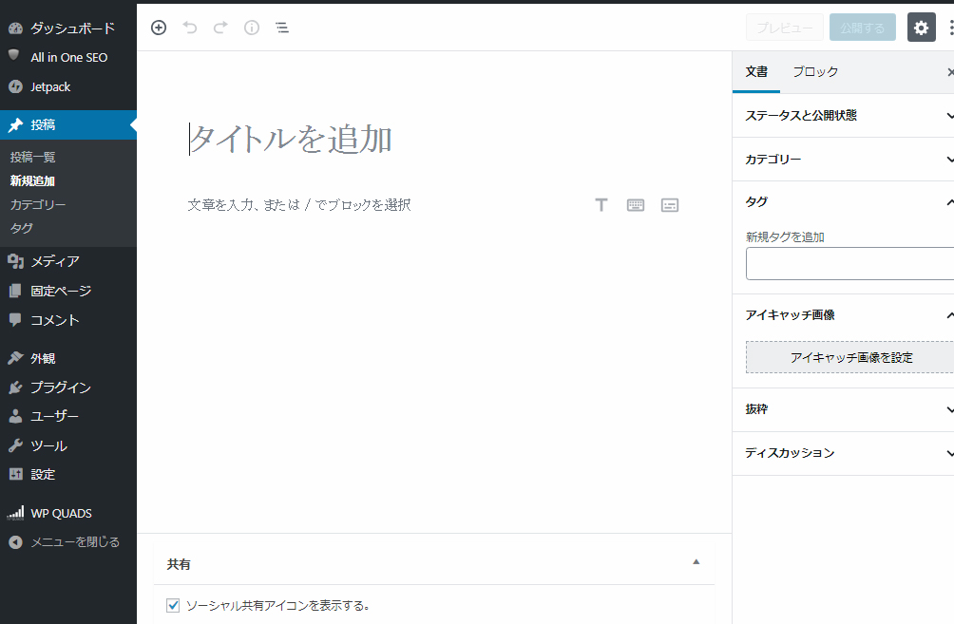Expand the カテゴリー panel in sidebar
Screen dimensions: 954x624
pyautogui.click(x=846, y=160)
